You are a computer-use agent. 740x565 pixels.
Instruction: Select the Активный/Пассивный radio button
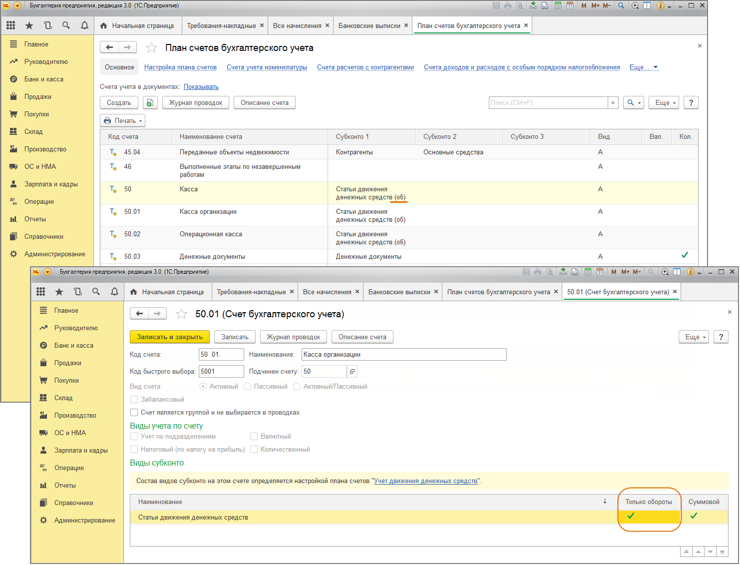tap(297, 387)
